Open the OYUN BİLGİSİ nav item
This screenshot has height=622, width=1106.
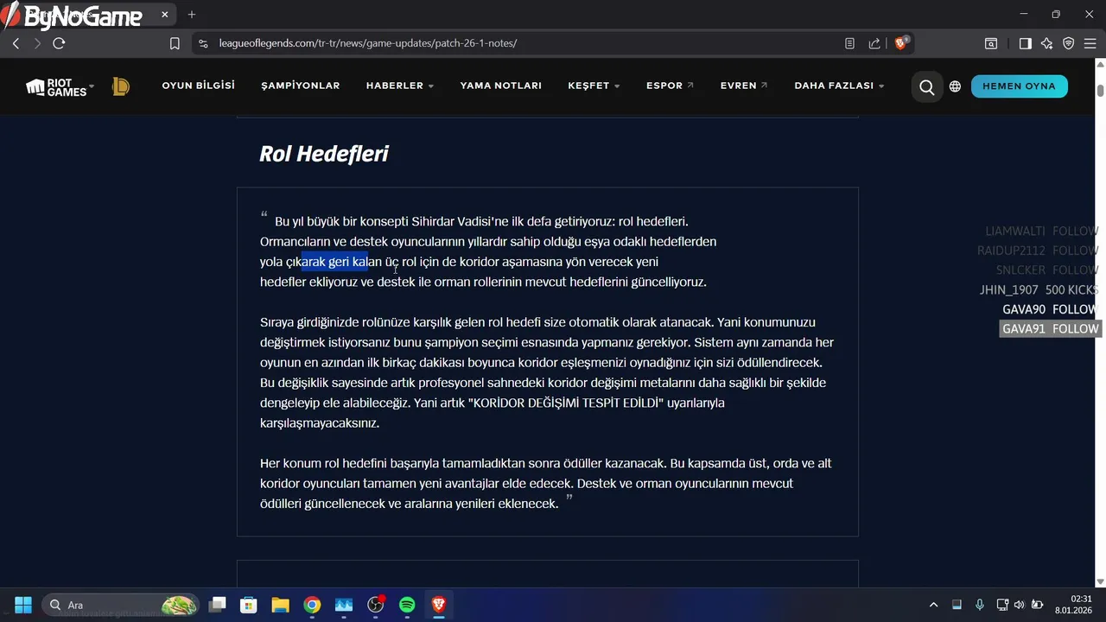click(199, 86)
